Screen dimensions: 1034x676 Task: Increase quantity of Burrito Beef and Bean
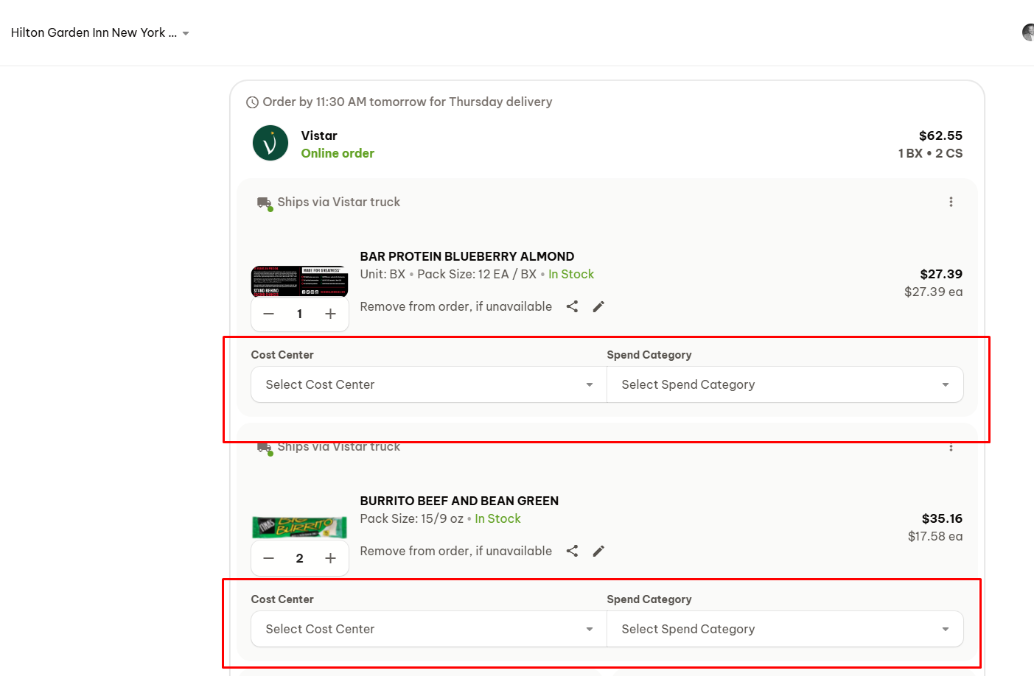point(330,558)
